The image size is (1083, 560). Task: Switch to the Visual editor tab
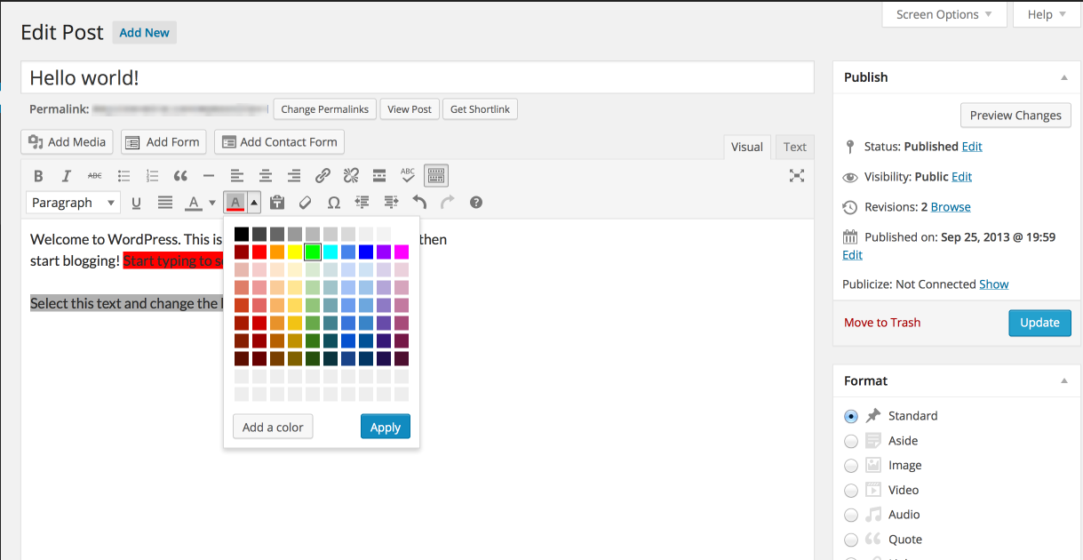click(746, 147)
